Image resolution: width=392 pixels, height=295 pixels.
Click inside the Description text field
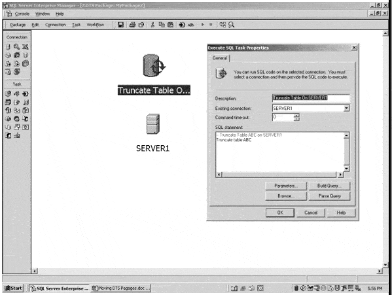click(311, 98)
